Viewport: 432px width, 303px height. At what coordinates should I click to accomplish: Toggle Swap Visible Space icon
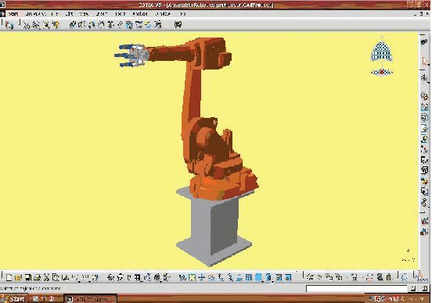288,278
